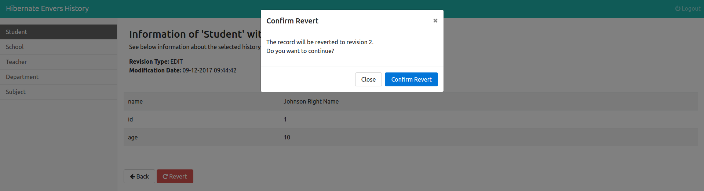The height and width of the screenshot is (191, 704).
Task: Close the Confirm Revert dialog with X
Action: click(x=435, y=21)
